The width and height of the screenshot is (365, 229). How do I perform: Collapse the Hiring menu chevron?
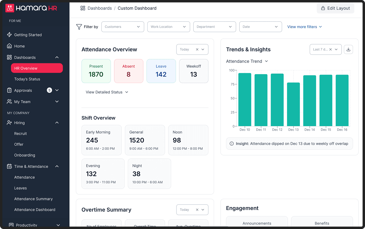(x=57, y=123)
